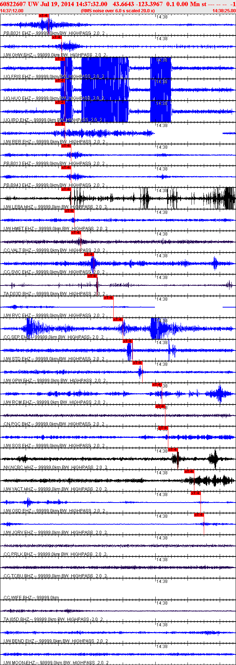Click the red pick marker on NV NCBC trace
Image resolution: width=236 pixels, height=665 pixels.
(x=173, y=450)
